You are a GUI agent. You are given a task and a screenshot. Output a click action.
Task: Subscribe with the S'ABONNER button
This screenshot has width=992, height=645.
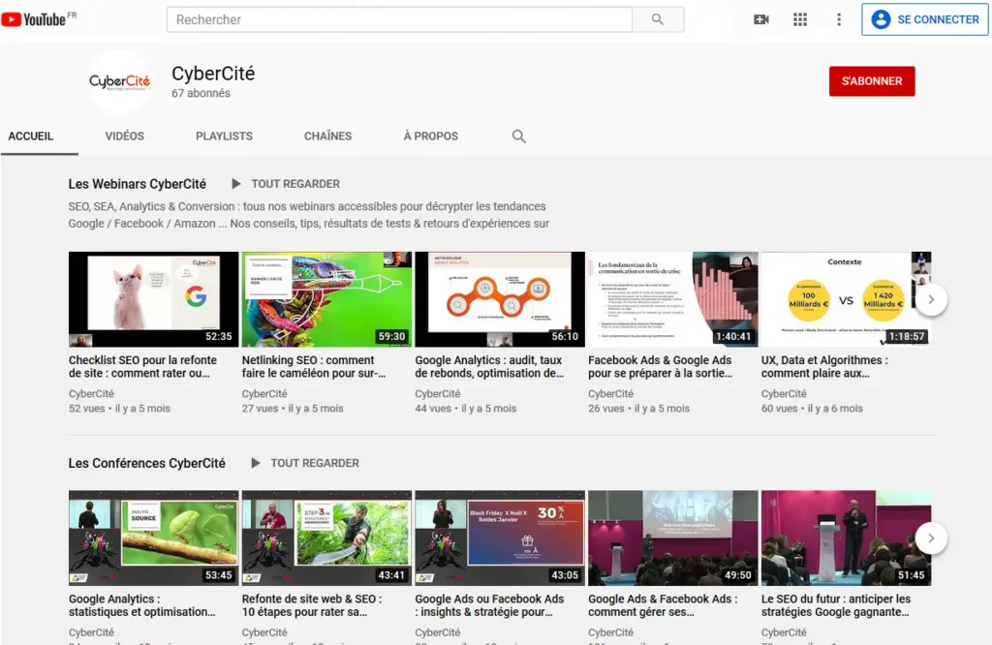pos(872,81)
